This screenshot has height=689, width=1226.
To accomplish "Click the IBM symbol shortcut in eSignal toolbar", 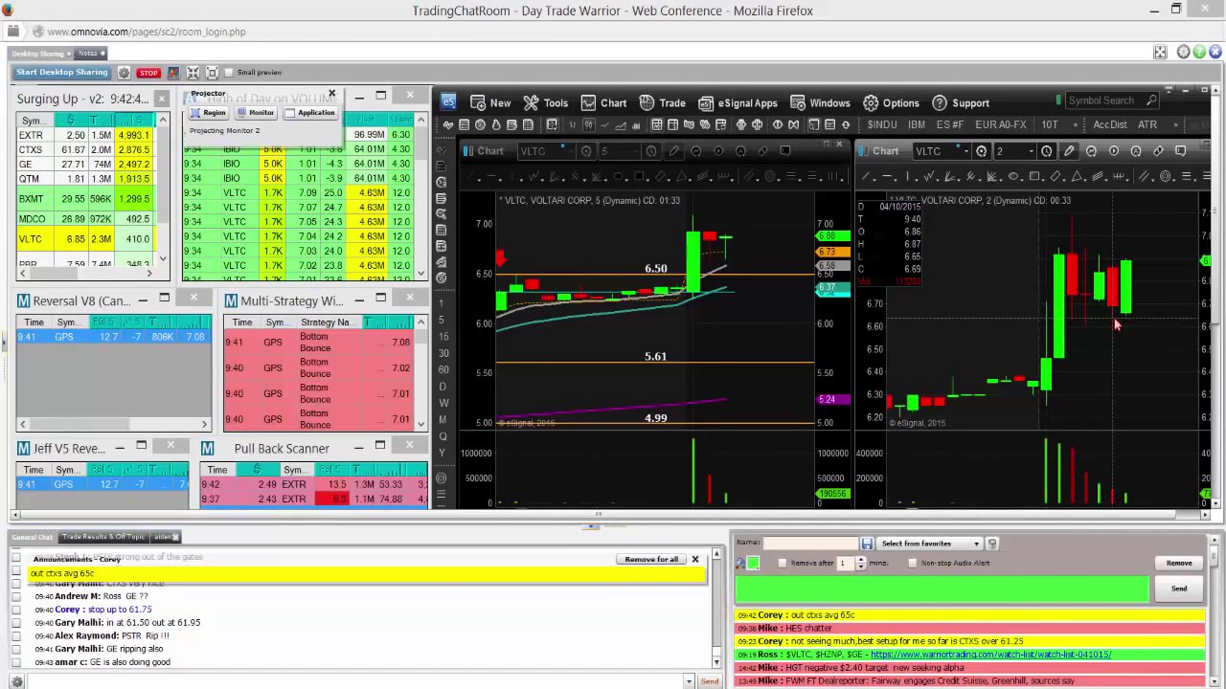I will [917, 124].
